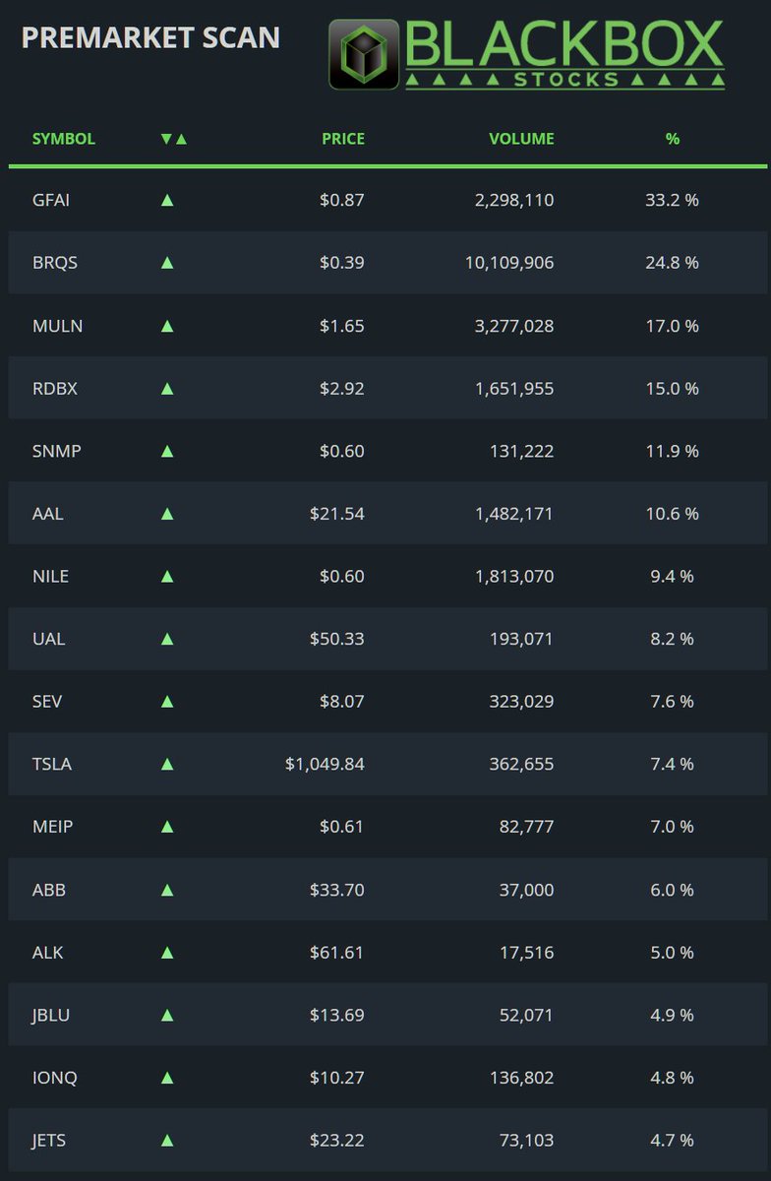This screenshot has width=771, height=1181.
Task: Click the AAL price $21.54
Action: (x=335, y=514)
